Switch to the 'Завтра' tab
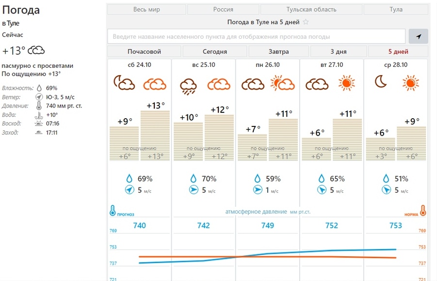 click(x=278, y=51)
